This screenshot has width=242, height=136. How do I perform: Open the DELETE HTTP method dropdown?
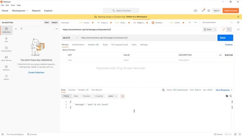[x=70, y=38]
